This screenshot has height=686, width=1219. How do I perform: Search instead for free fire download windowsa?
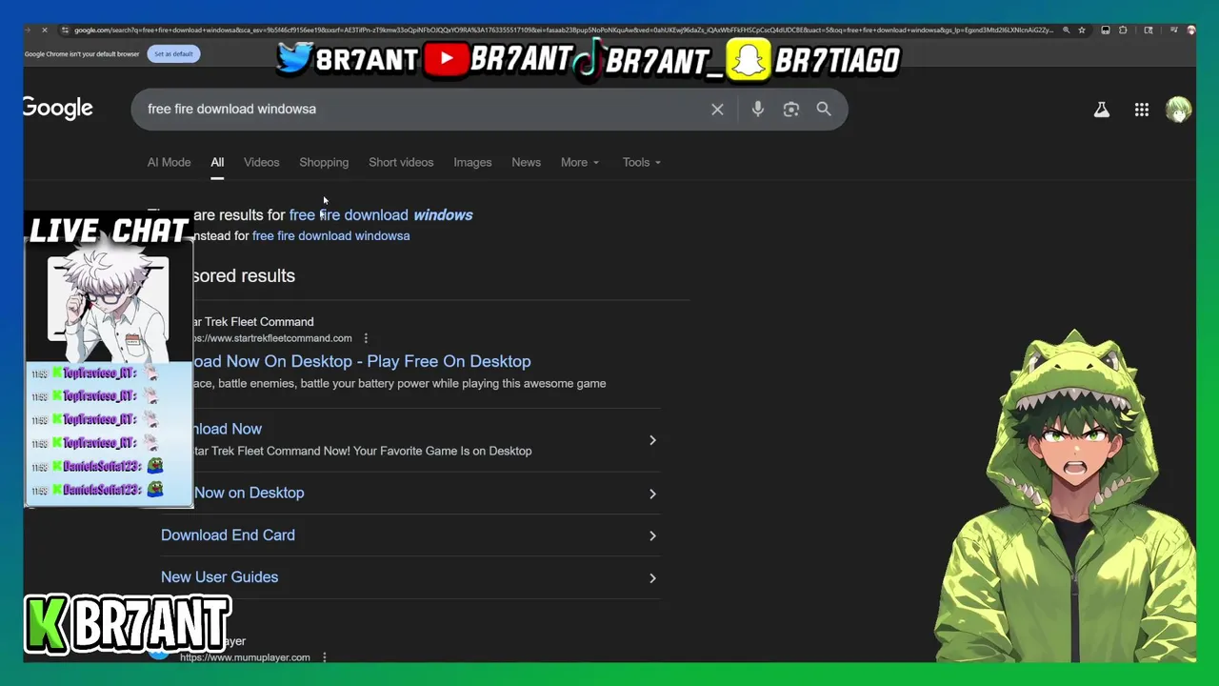point(330,236)
